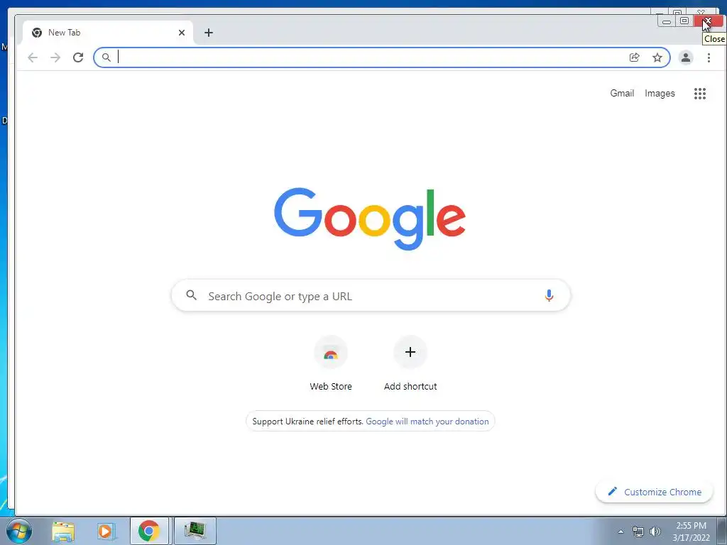
Task: Open the Web Store shortcut
Action: tap(331, 353)
